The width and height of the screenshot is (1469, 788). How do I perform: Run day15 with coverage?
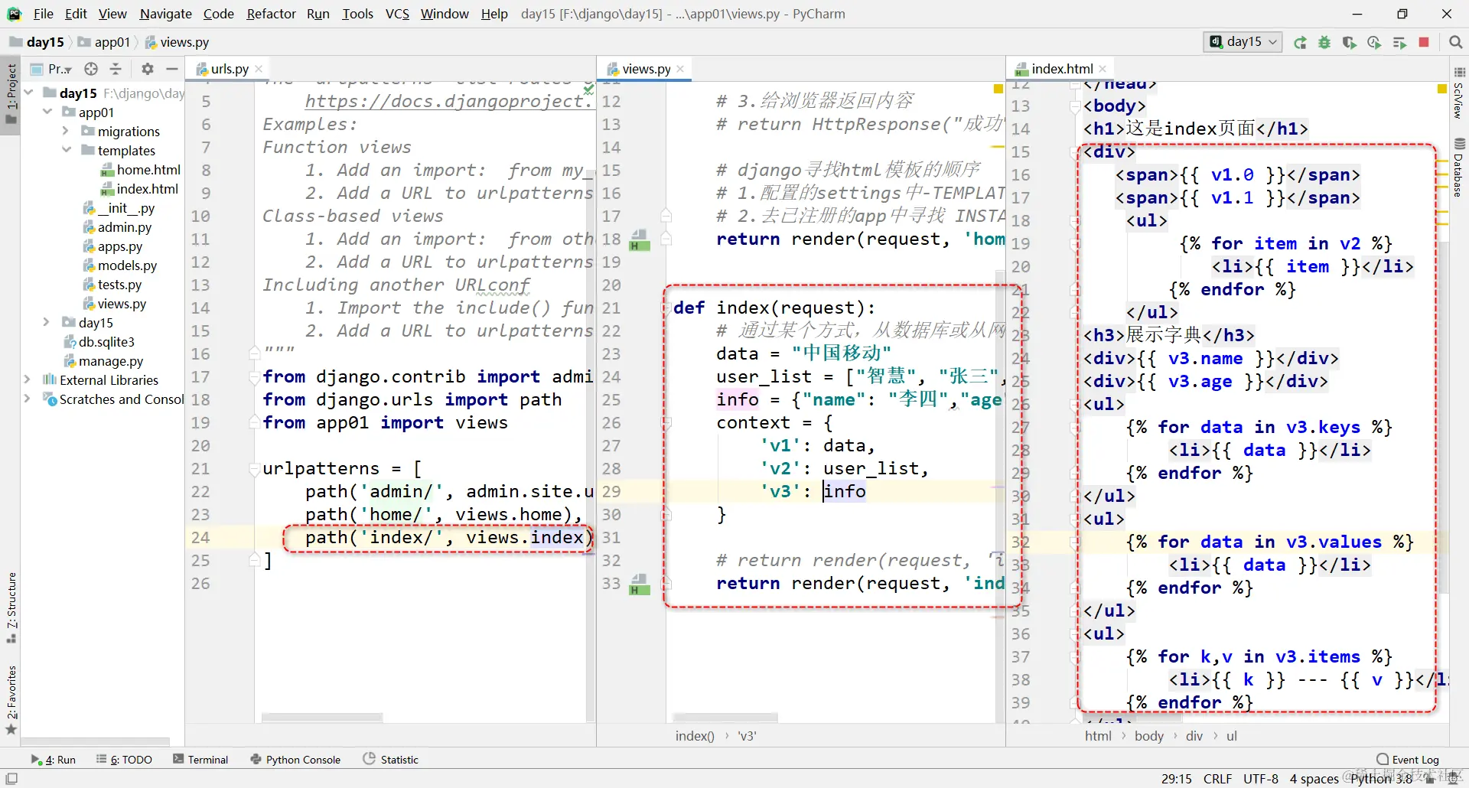(1350, 43)
